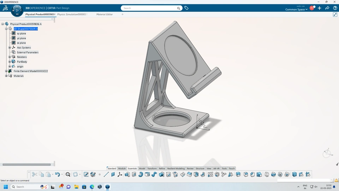Collapse the 3D Shape00075509 A node
Image resolution: width=339 pixels, height=191 pixels.
6,29
